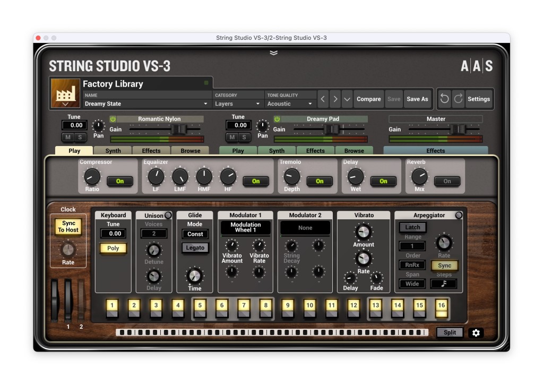Image resolution: width=543 pixels, height=385 pixels.
Task: Click the Master Gain slider
Action: point(444,129)
